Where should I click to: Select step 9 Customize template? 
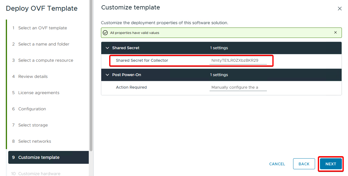pos(39,157)
